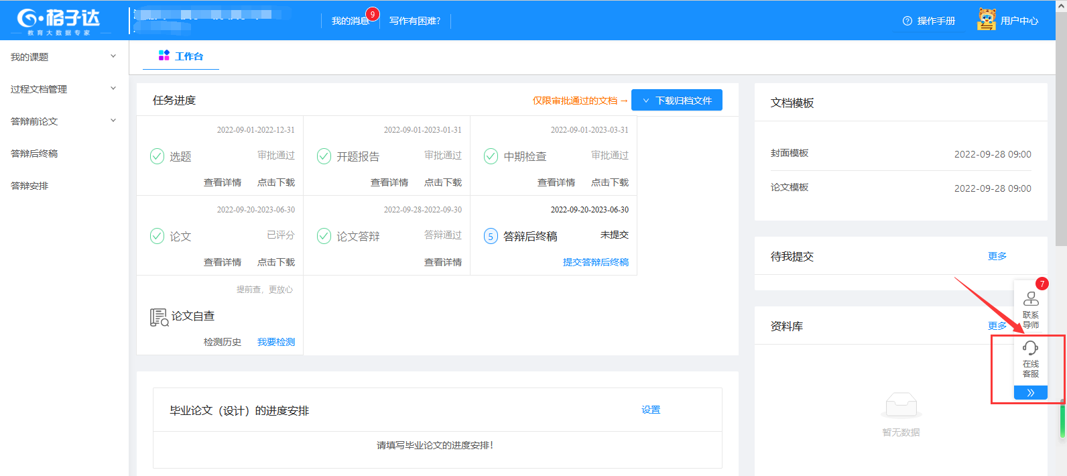Open 在线客服 headset icon
Image resolution: width=1067 pixels, height=476 pixels.
pyautogui.click(x=1030, y=348)
